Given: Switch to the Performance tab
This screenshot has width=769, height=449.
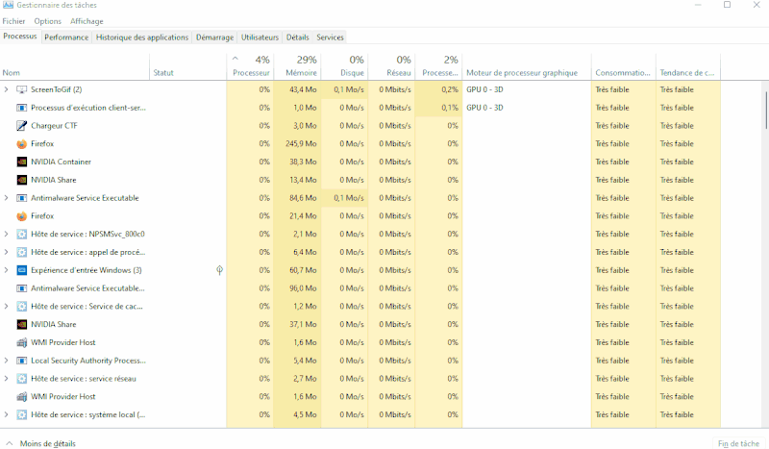Looking at the screenshot, I should (x=66, y=37).
